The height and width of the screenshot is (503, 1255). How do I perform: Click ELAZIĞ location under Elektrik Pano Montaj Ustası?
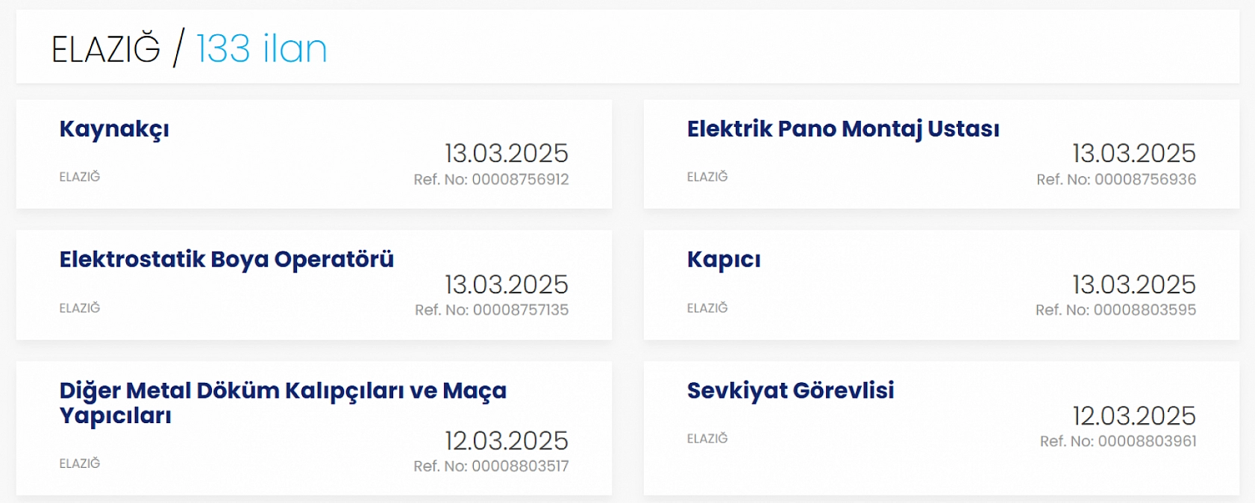point(707,177)
